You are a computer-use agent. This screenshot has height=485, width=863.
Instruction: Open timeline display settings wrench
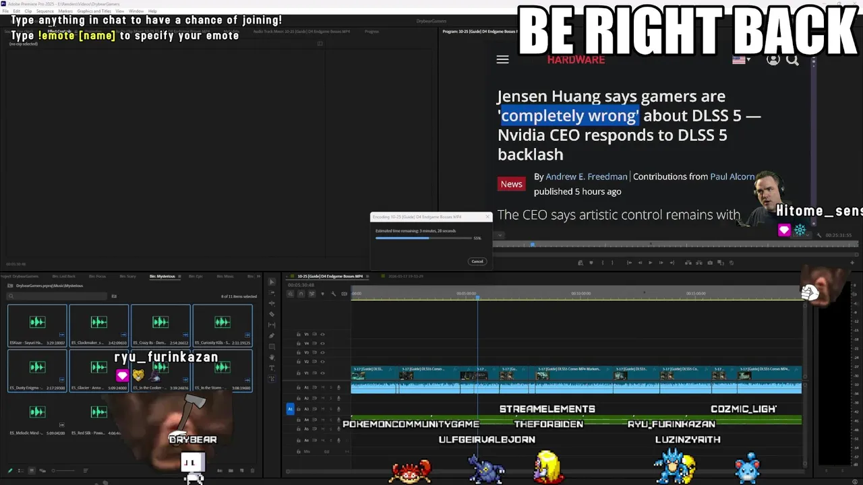[x=333, y=294]
